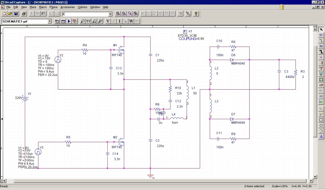The height and width of the screenshot is (190, 325).
Task: Place voltage differential marker probe
Action: pyautogui.click(x=89, y=21)
